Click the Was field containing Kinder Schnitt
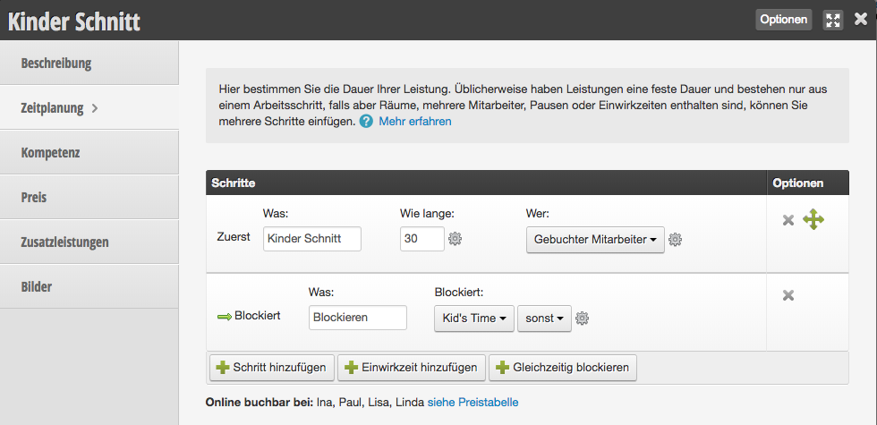 coord(312,239)
